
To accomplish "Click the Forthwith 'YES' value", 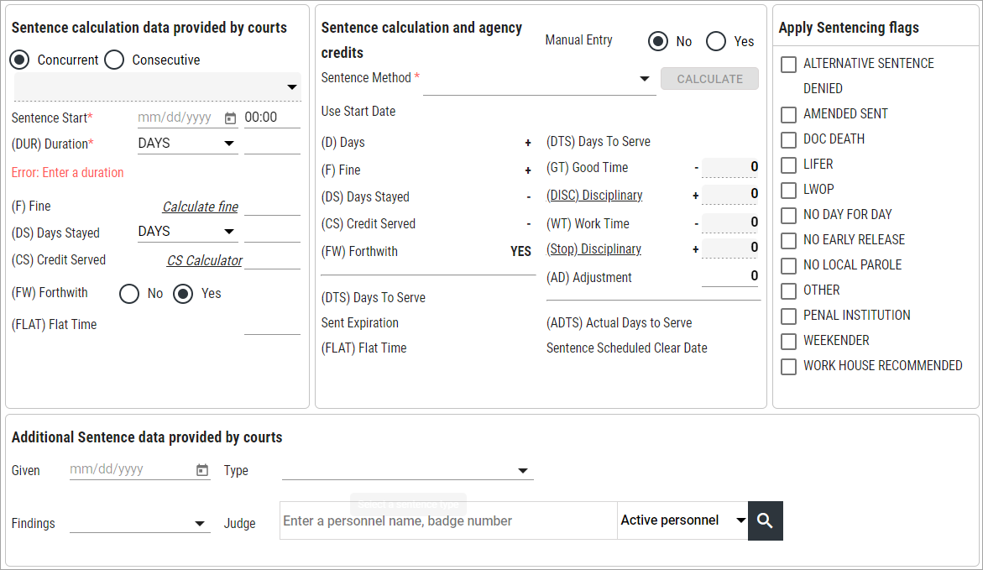I will pyautogui.click(x=520, y=252).
